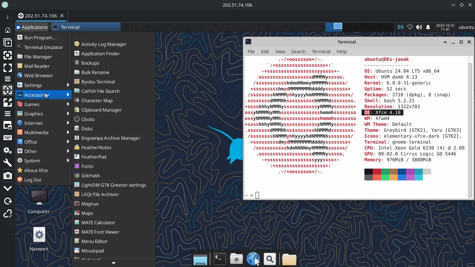Launch GtkHash from the menu

click(x=90, y=176)
